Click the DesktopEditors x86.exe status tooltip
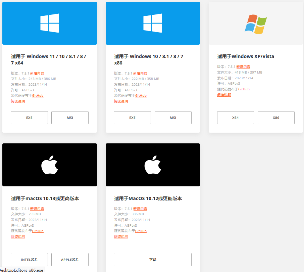This screenshot has width=304, height=272. 22,270
